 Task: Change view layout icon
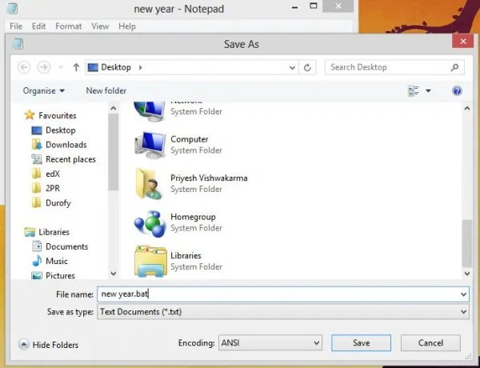coord(414,91)
